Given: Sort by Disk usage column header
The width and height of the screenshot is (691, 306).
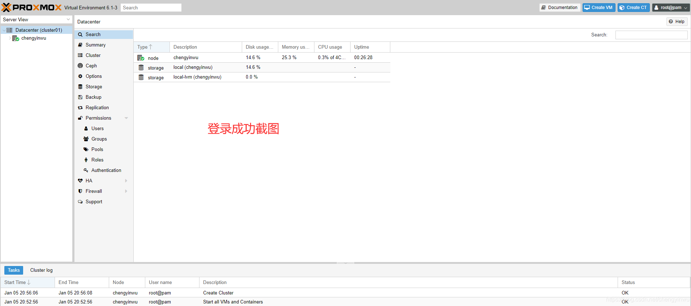Looking at the screenshot, I should coord(260,47).
